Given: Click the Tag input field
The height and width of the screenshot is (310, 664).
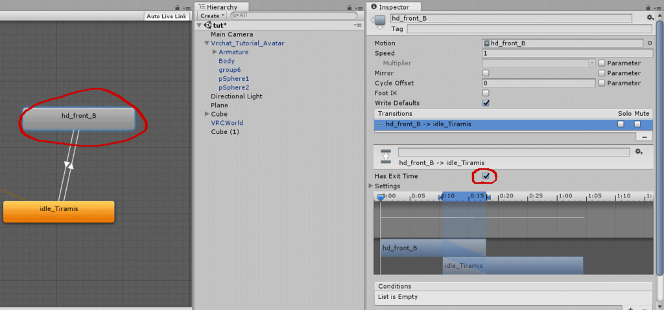Looking at the screenshot, I should pos(529,28).
